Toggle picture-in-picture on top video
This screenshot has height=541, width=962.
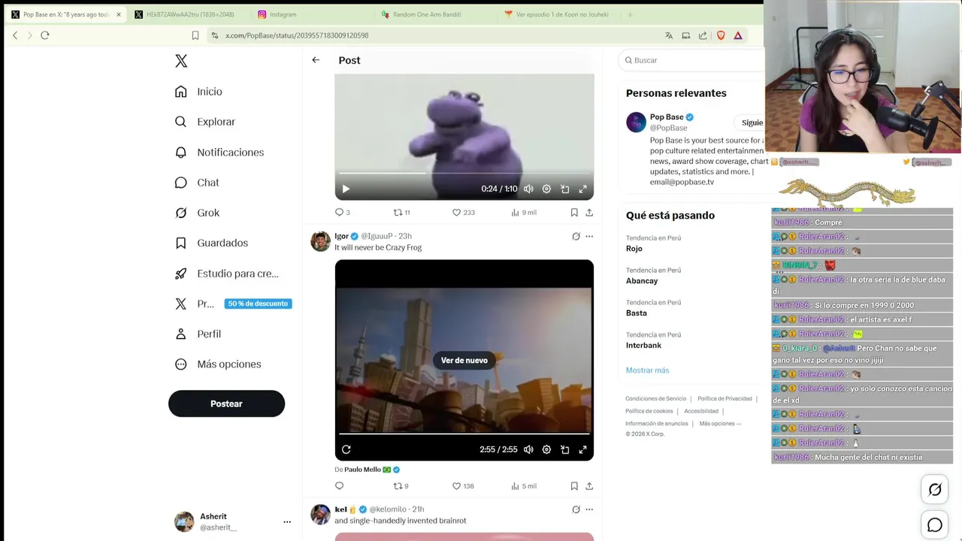click(564, 189)
